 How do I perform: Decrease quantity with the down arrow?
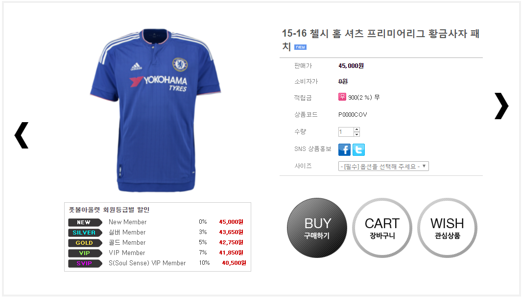tap(356, 134)
